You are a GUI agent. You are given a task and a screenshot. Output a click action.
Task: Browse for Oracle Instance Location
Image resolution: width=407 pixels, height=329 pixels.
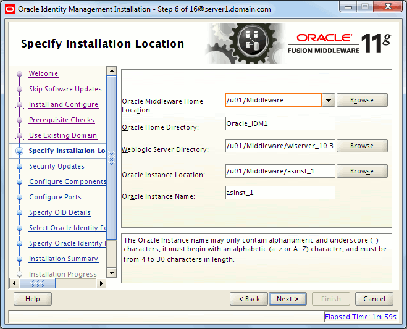coord(362,171)
